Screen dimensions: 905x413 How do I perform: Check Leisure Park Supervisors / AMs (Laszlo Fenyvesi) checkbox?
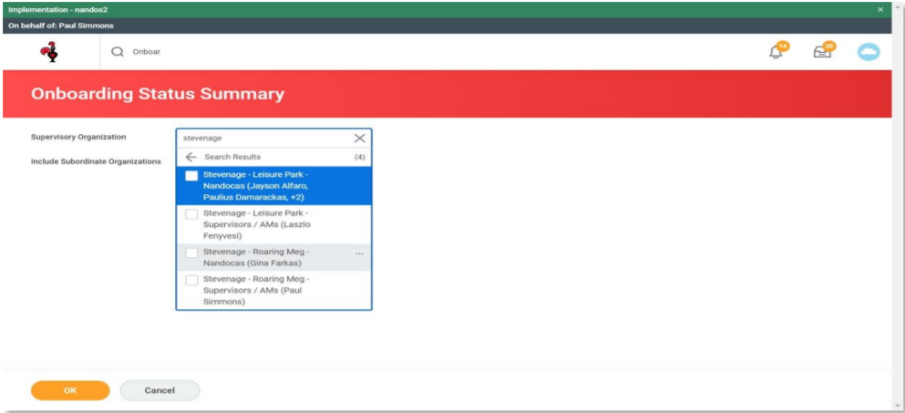[191, 214]
